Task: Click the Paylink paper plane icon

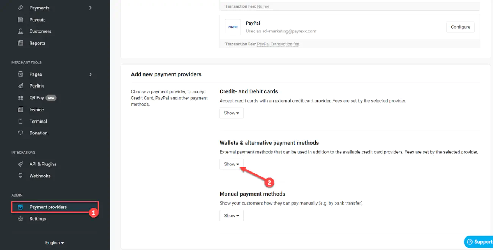Action: click(21, 86)
